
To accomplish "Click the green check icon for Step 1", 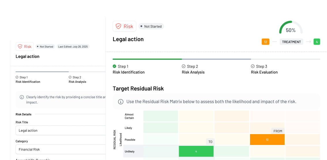I will pos(114,66).
